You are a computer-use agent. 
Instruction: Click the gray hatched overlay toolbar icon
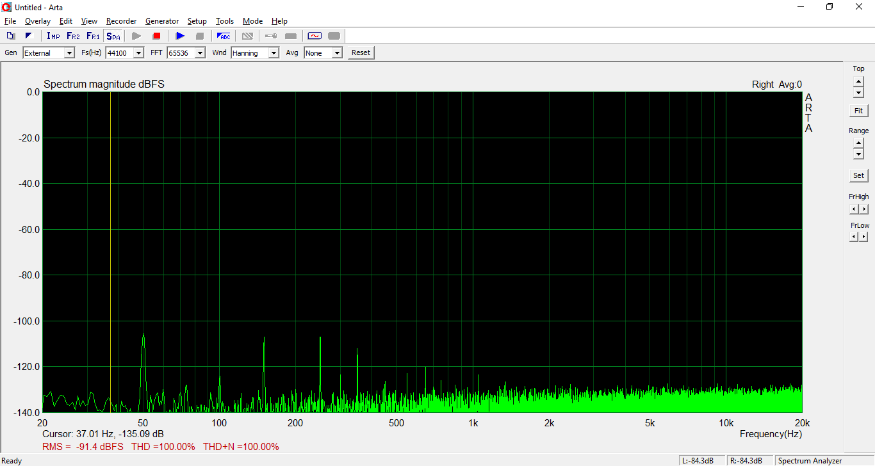[x=247, y=36]
